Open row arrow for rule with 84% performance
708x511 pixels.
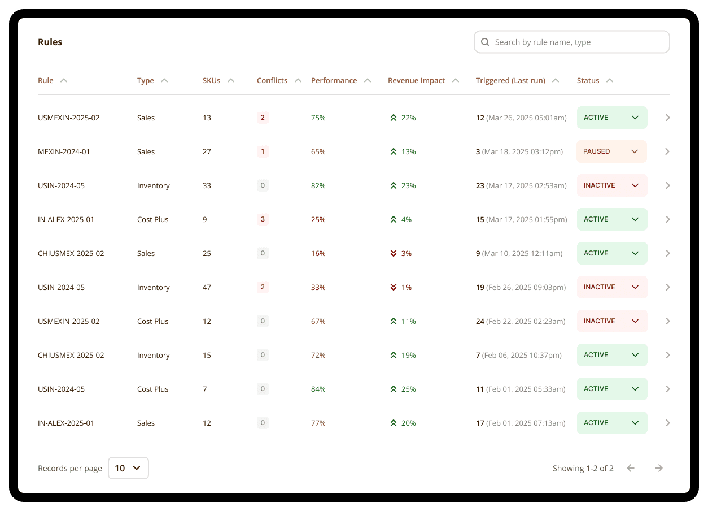coord(667,389)
